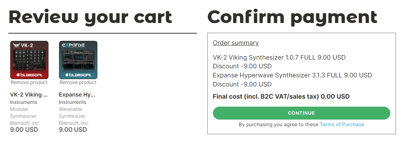The width and height of the screenshot is (406, 145).
Task: Open the Expanse product thumbnail
Action: pos(78,60)
